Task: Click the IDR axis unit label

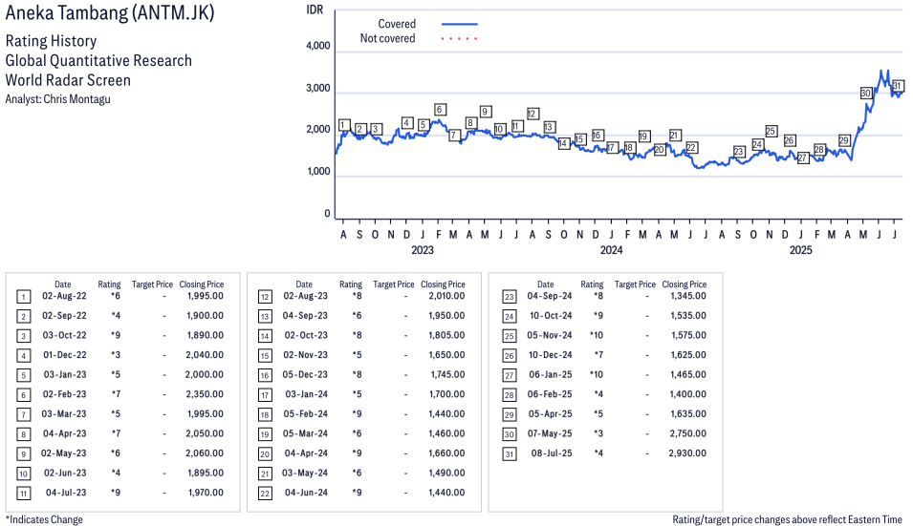Action: (x=315, y=10)
